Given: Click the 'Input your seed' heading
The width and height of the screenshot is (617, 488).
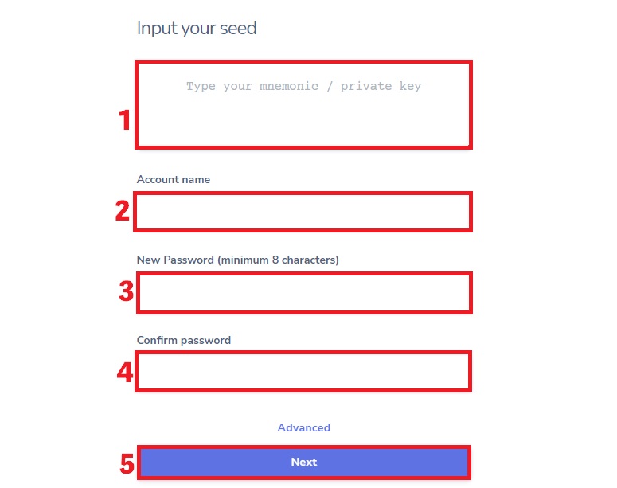Looking at the screenshot, I should [197, 29].
